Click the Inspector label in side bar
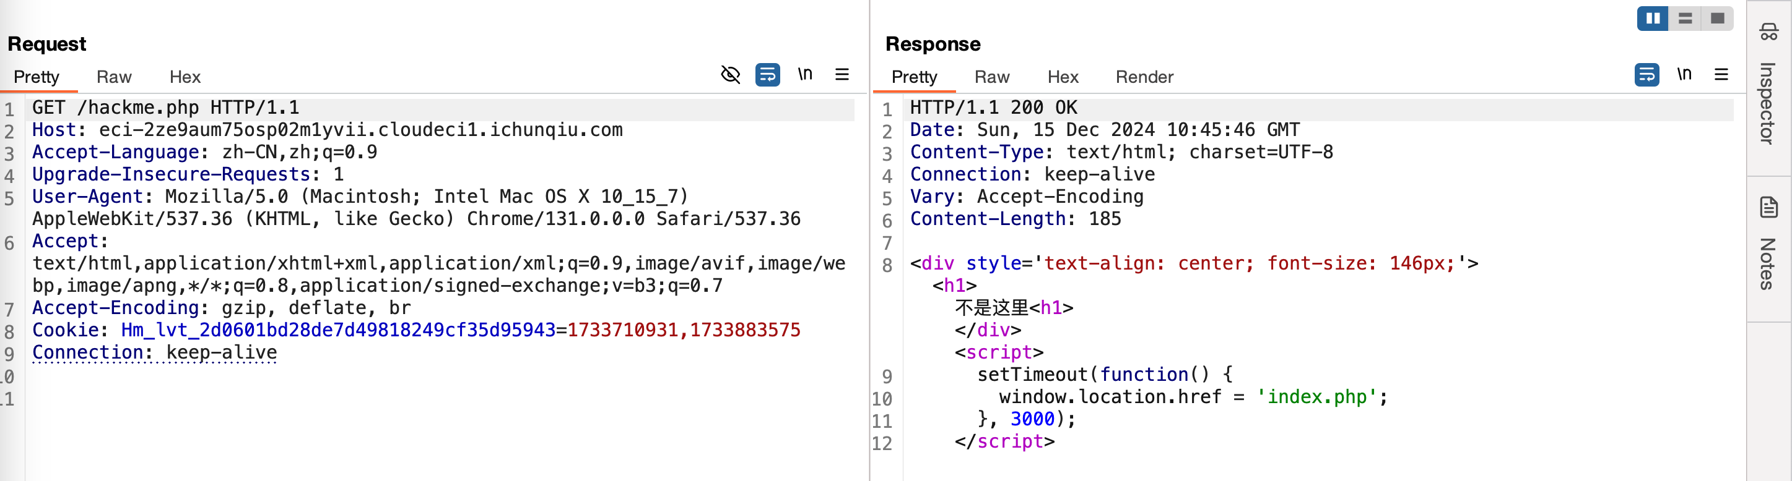The image size is (1792, 481). pyautogui.click(x=1768, y=103)
